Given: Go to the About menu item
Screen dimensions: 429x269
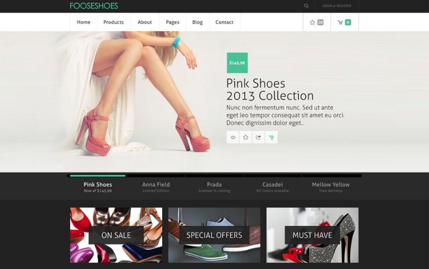Looking at the screenshot, I should coord(145,22).
